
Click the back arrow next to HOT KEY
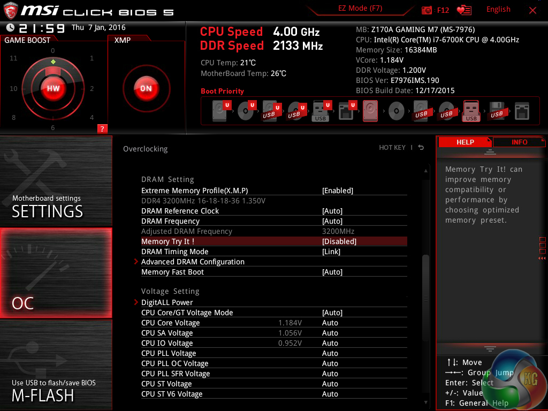point(421,148)
